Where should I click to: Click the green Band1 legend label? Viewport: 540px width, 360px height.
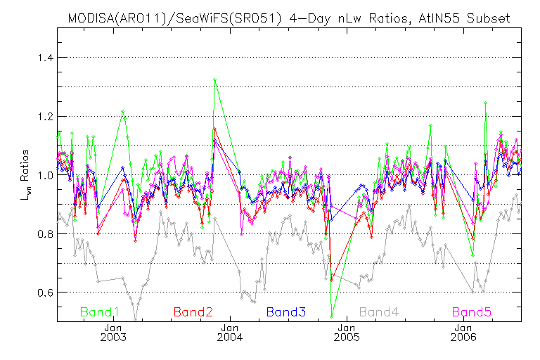(100, 312)
